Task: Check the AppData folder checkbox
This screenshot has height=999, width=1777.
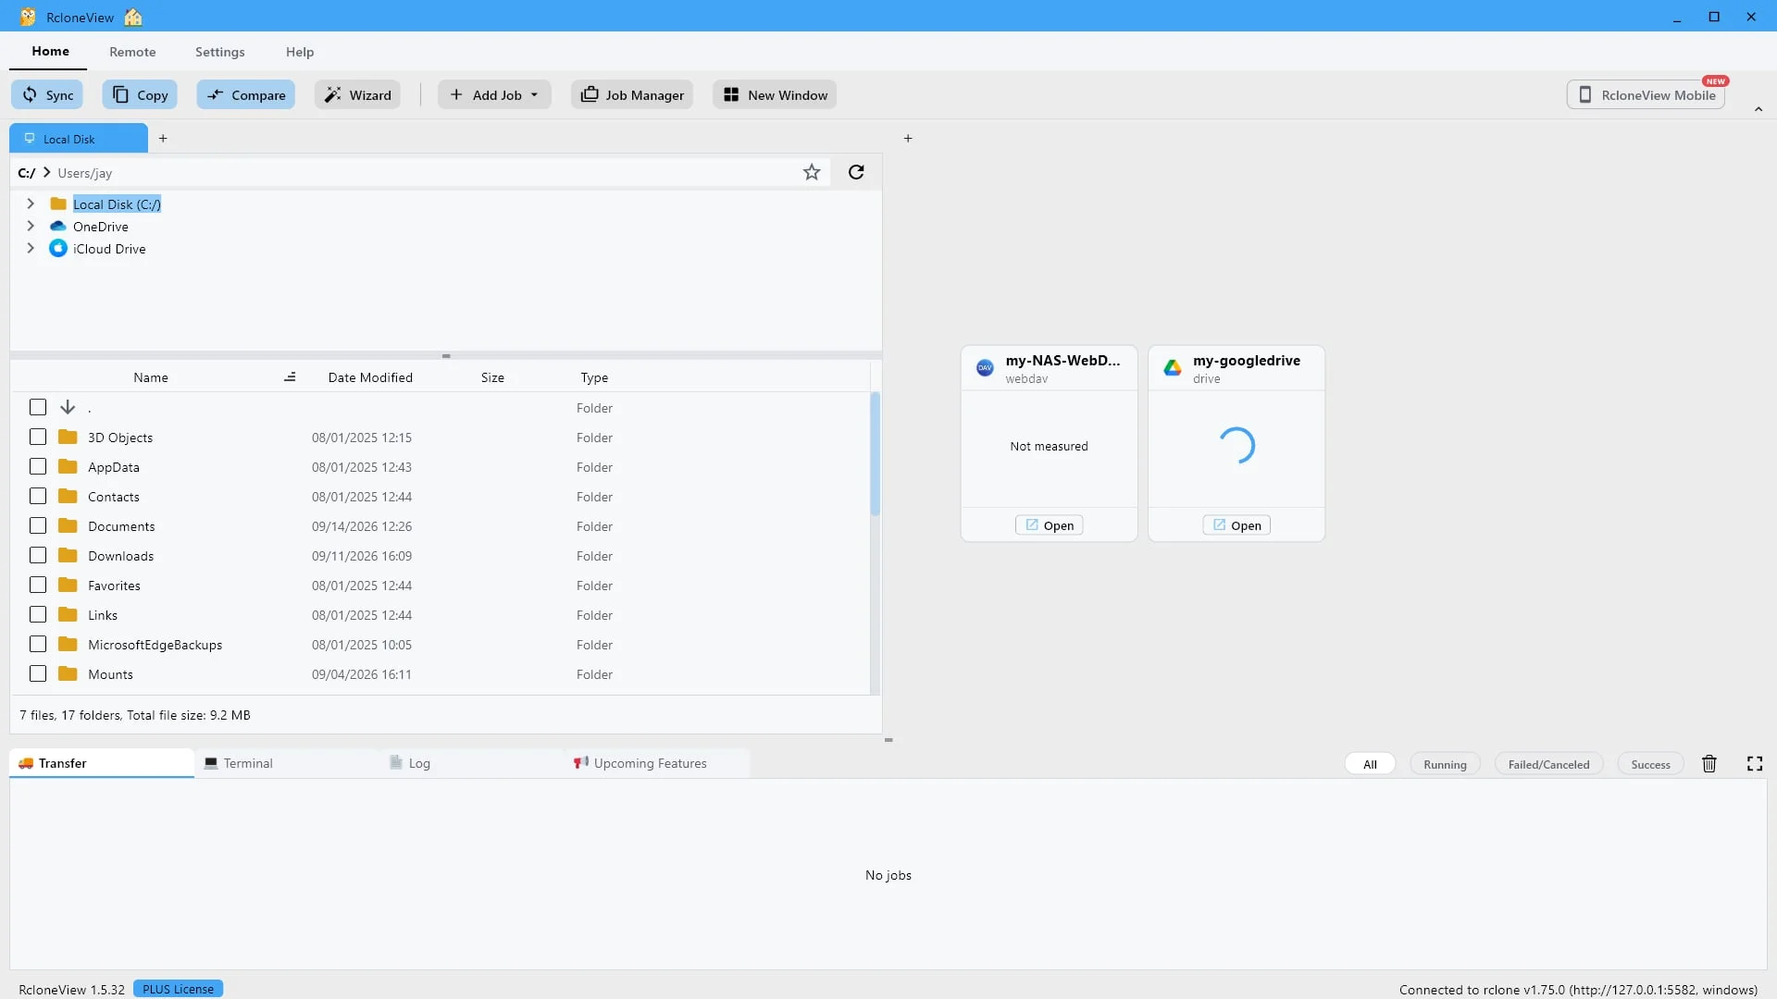Action: 38,466
